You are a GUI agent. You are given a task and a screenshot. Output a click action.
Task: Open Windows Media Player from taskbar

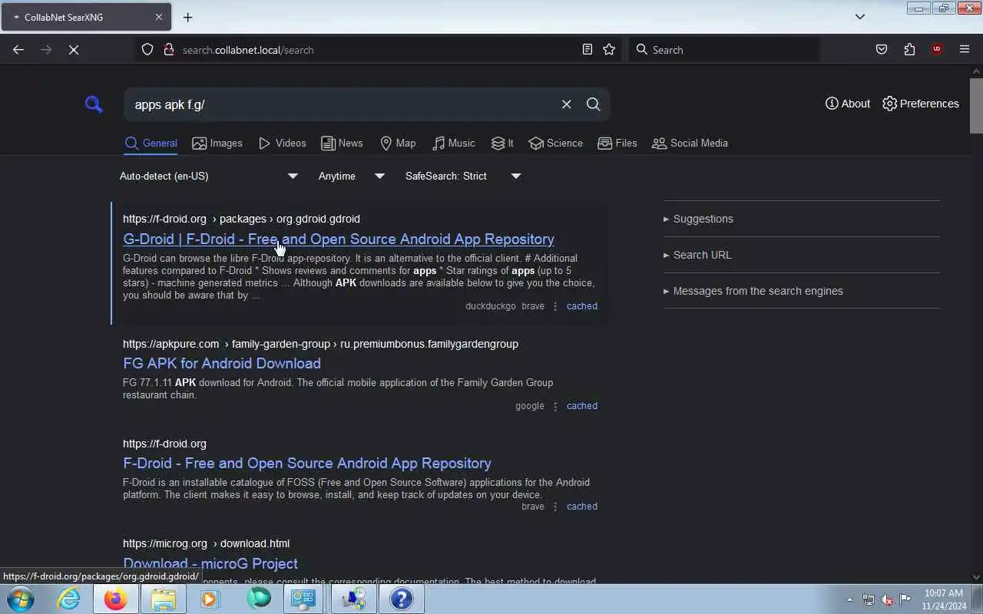(x=210, y=599)
